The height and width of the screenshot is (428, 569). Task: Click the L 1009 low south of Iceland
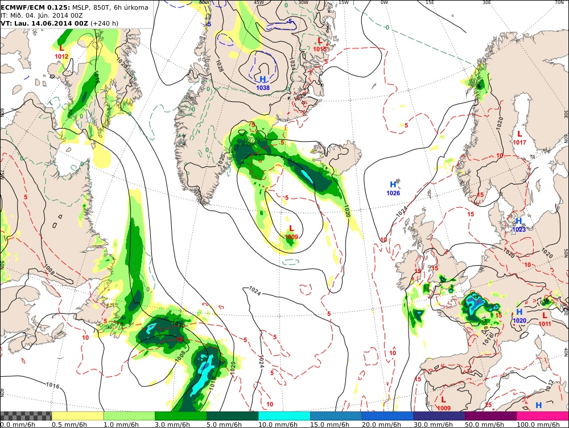coord(291,233)
